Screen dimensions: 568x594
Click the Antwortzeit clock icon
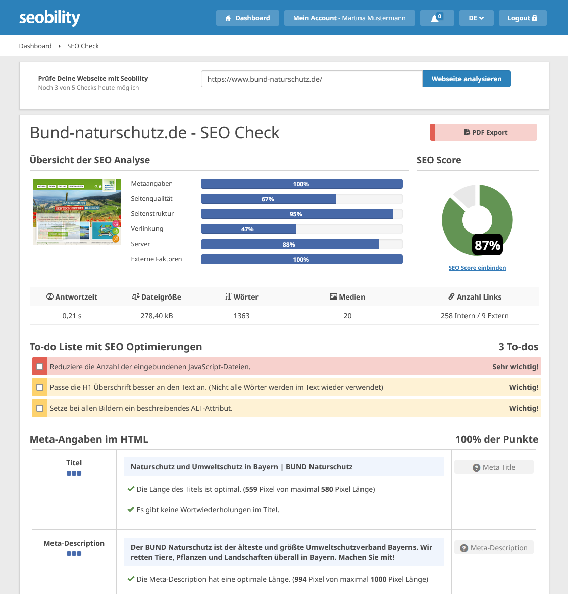(x=49, y=296)
